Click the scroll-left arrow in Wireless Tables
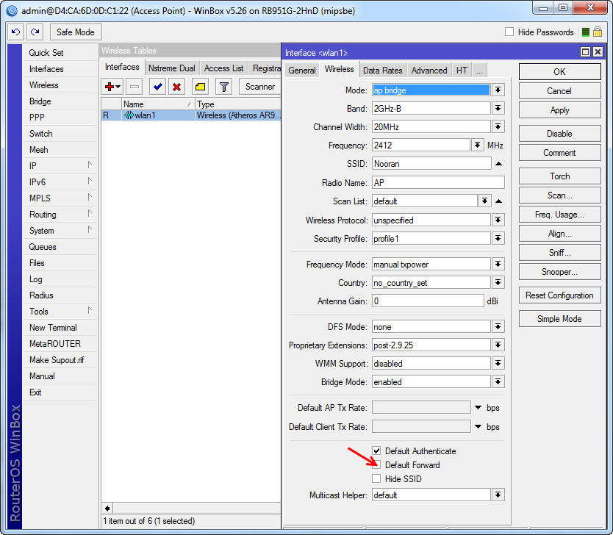 pos(107,508)
